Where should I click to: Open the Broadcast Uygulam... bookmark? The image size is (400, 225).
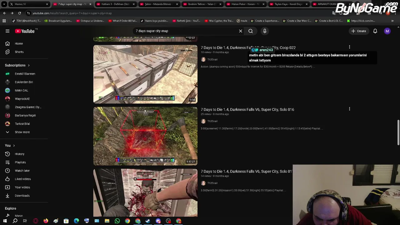(x=58, y=21)
